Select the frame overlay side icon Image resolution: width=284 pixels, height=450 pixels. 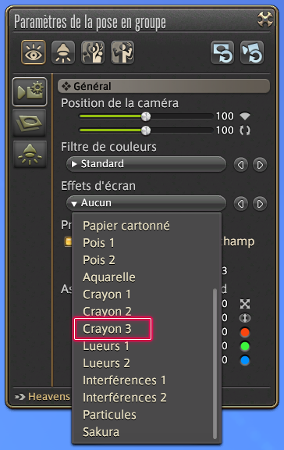[x=30, y=123]
